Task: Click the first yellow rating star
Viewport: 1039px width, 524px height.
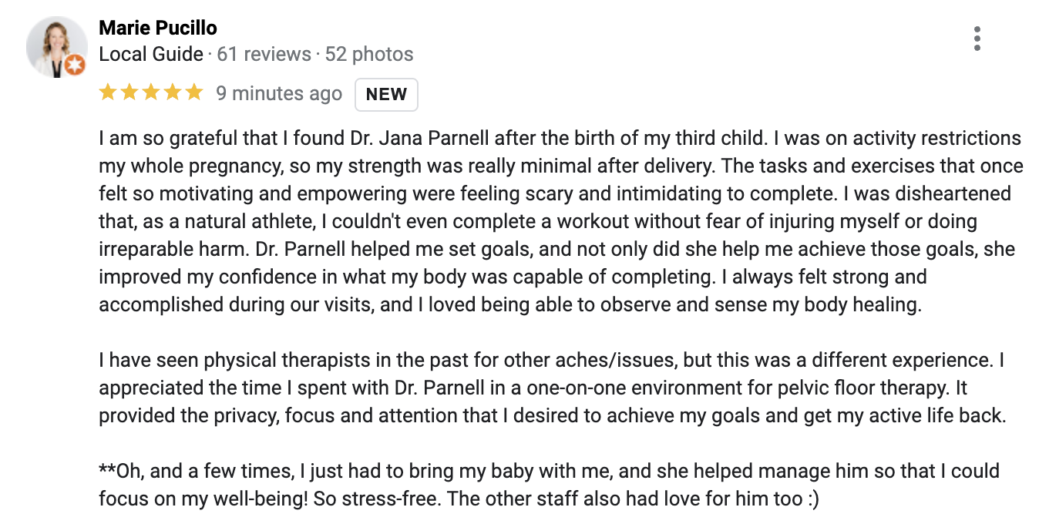Action: click(x=108, y=93)
